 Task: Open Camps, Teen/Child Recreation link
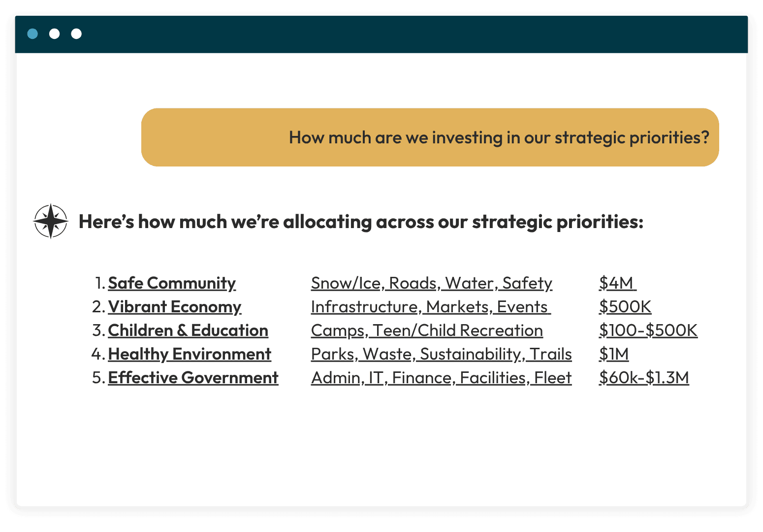coord(427,331)
